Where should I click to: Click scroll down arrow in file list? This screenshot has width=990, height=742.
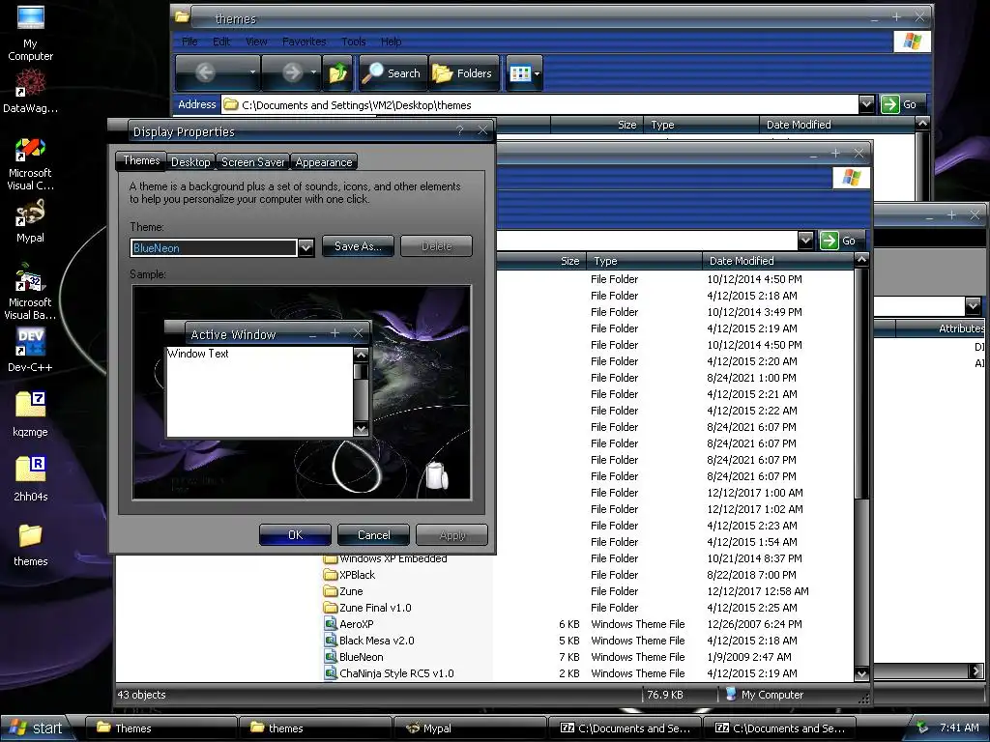[x=861, y=673]
